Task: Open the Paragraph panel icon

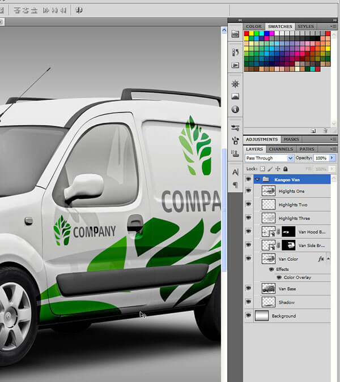Action: [235, 184]
